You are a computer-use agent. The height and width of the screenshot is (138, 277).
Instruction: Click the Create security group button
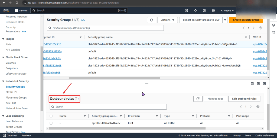pyautogui.click(x=246, y=20)
